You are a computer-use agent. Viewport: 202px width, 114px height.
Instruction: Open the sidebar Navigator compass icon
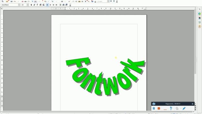click(x=199, y=27)
